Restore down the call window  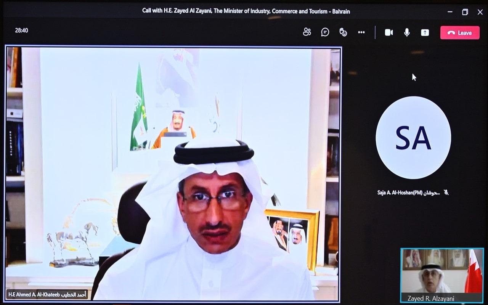point(465,12)
